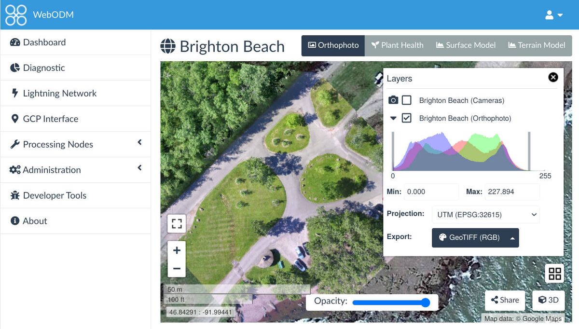This screenshot has width=579, height=329.
Task: Select the Dashboard sidebar item
Action: click(44, 42)
